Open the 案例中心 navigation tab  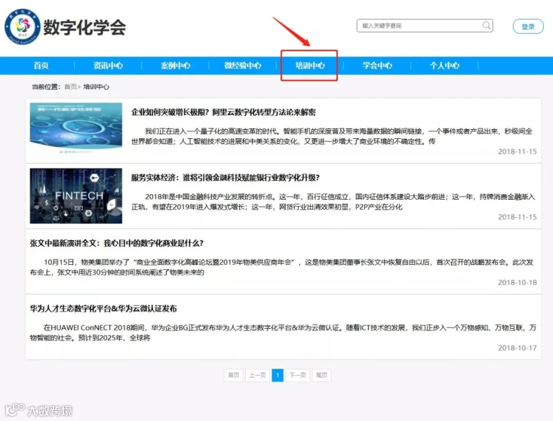click(x=175, y=66)
